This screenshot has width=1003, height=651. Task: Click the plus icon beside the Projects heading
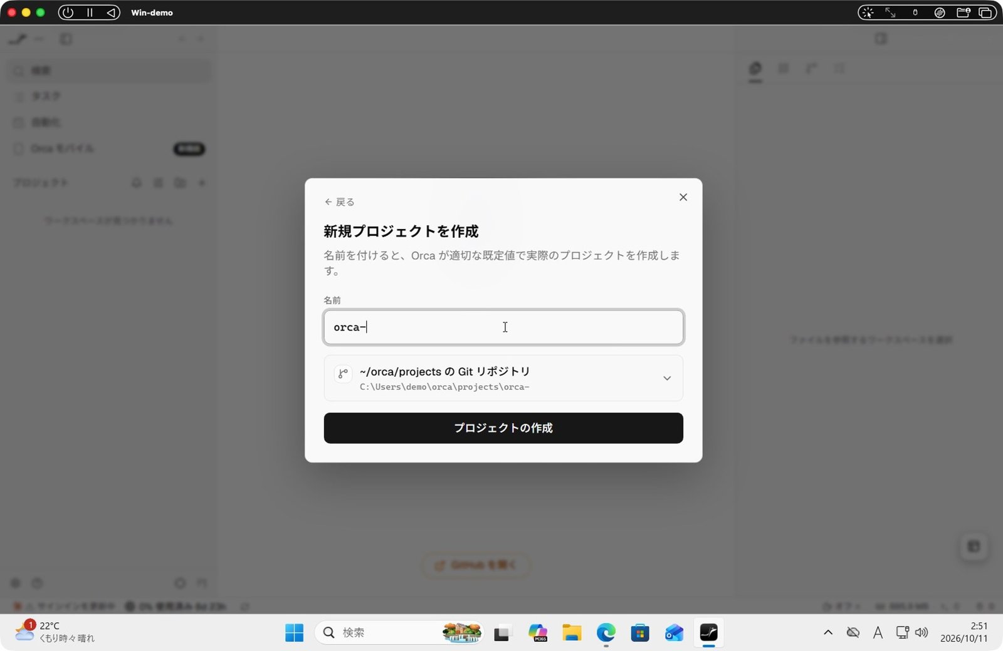[x=202, y=183]
